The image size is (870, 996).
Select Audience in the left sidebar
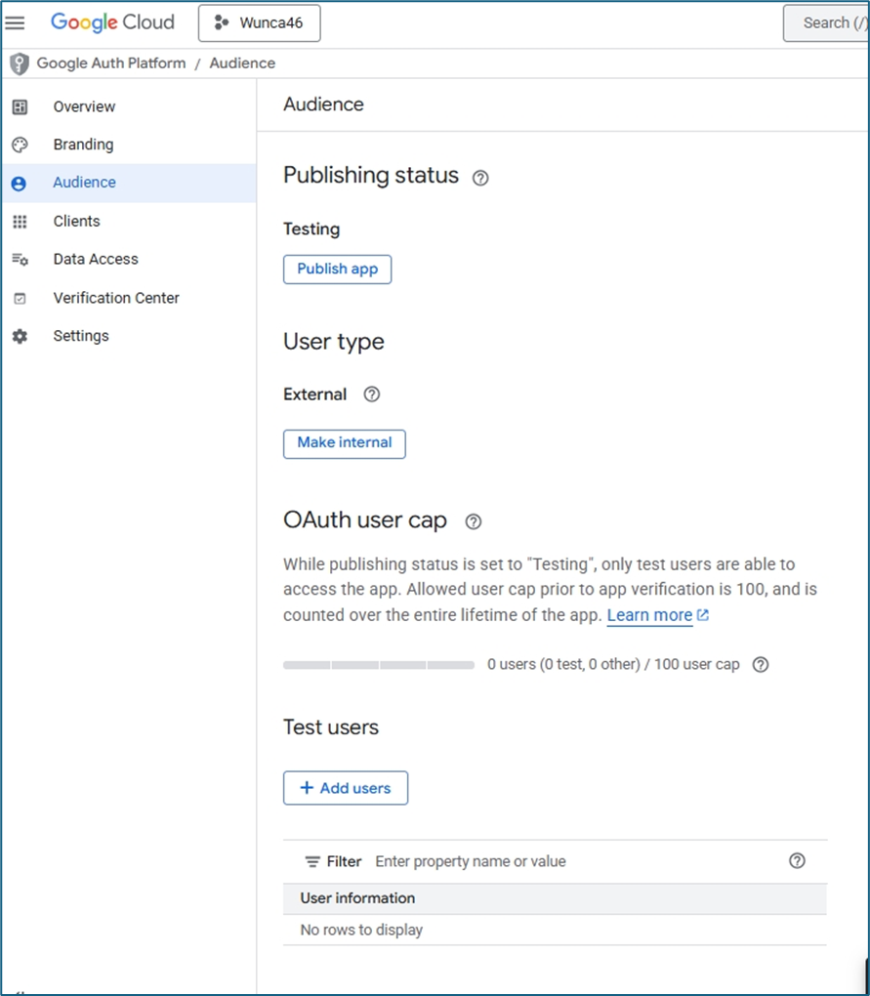[x=84, y=183]
